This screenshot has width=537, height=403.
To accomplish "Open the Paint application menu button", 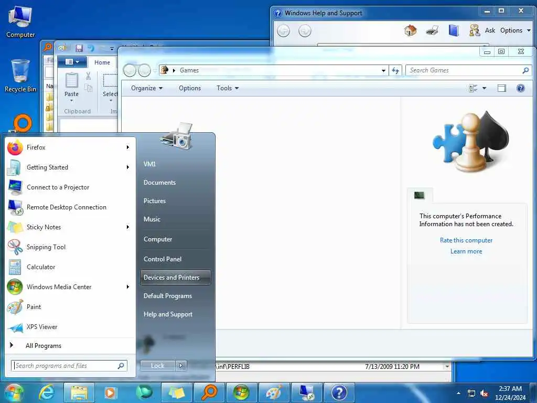I will pyautogui.click(x=72, y=62).
